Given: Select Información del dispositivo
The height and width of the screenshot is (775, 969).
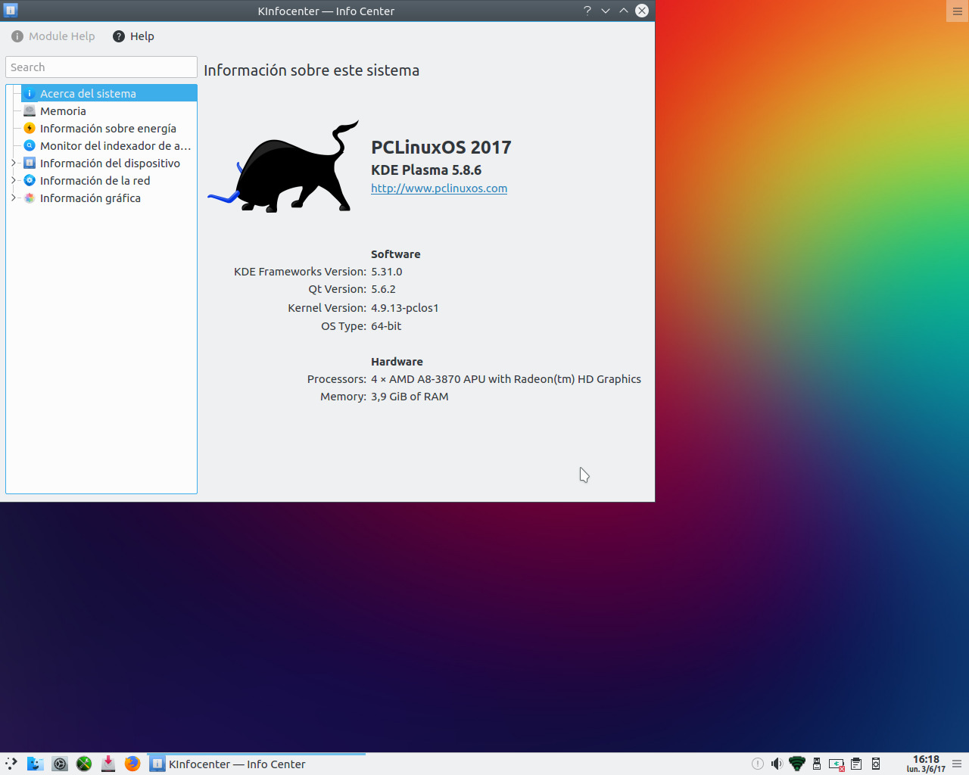Looking at the screenshot, I should pos(110,163).
